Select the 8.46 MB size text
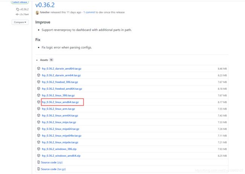 point(222,69)
